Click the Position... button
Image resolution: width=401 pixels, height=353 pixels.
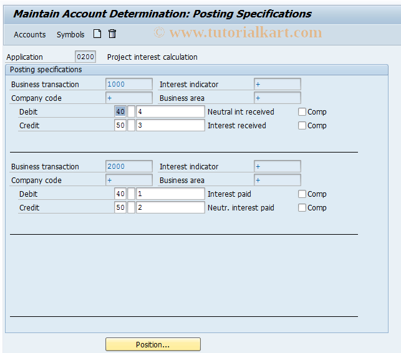click(153, 344)
